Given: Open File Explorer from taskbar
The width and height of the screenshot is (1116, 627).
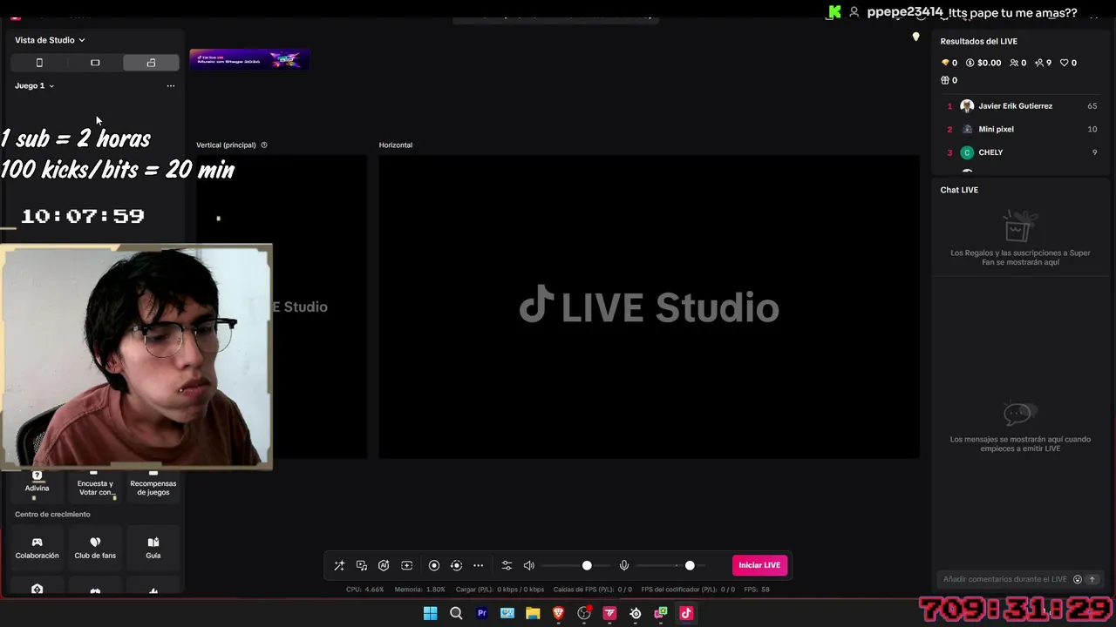Looking at the screenshot, I should point(533,613).
